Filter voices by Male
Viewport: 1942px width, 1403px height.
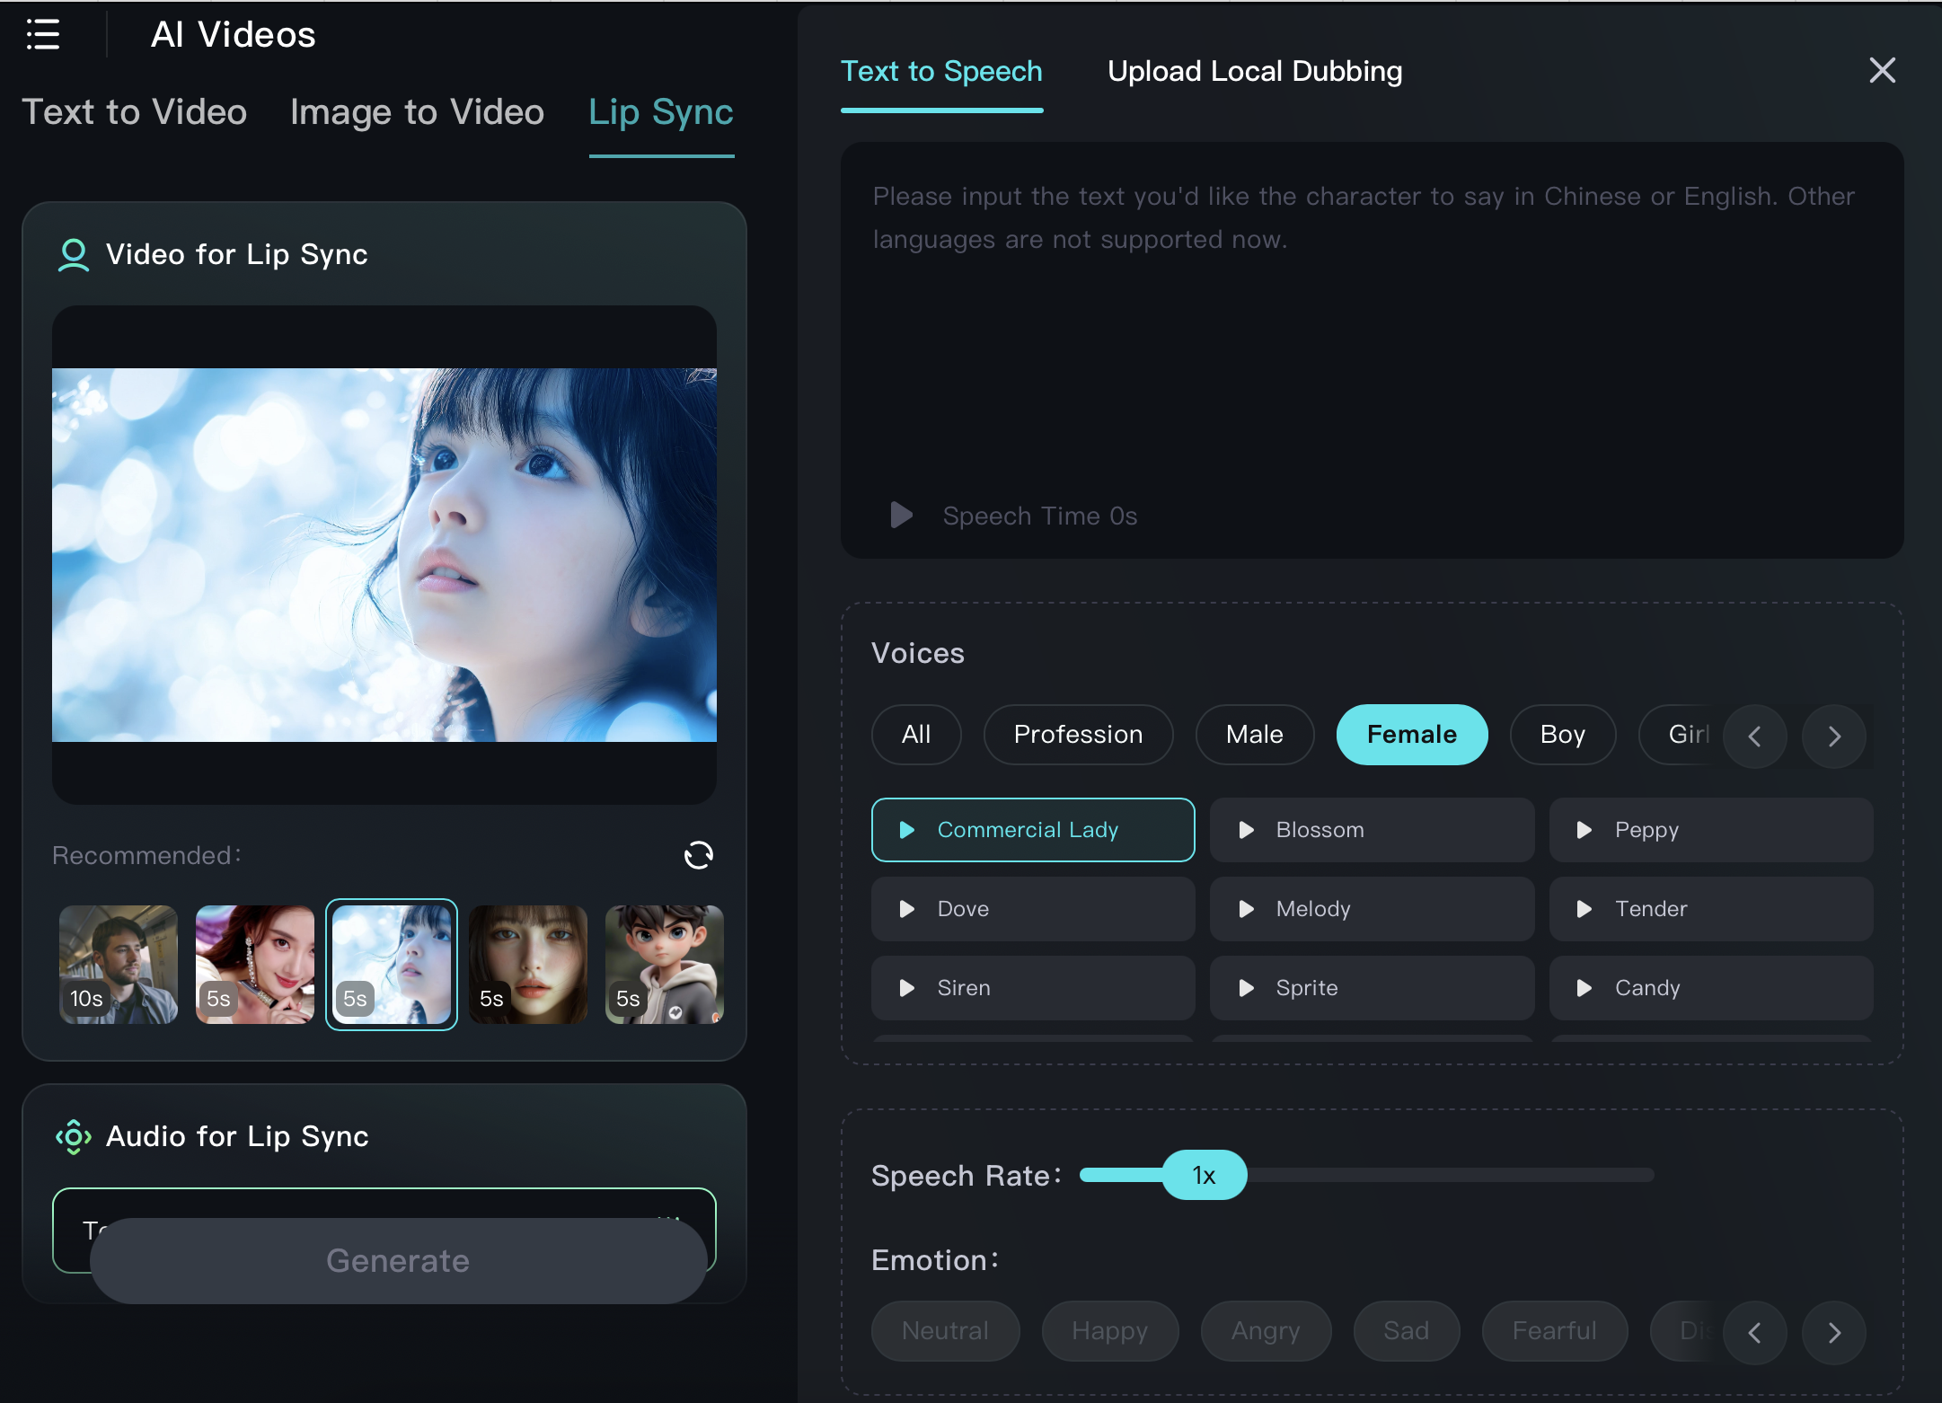[x=1254, y=735]
